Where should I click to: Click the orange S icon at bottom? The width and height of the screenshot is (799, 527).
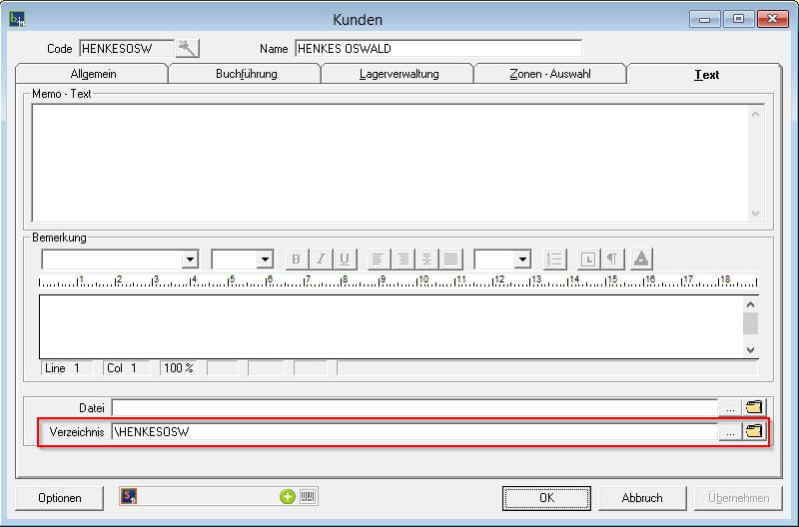(129, 496)
